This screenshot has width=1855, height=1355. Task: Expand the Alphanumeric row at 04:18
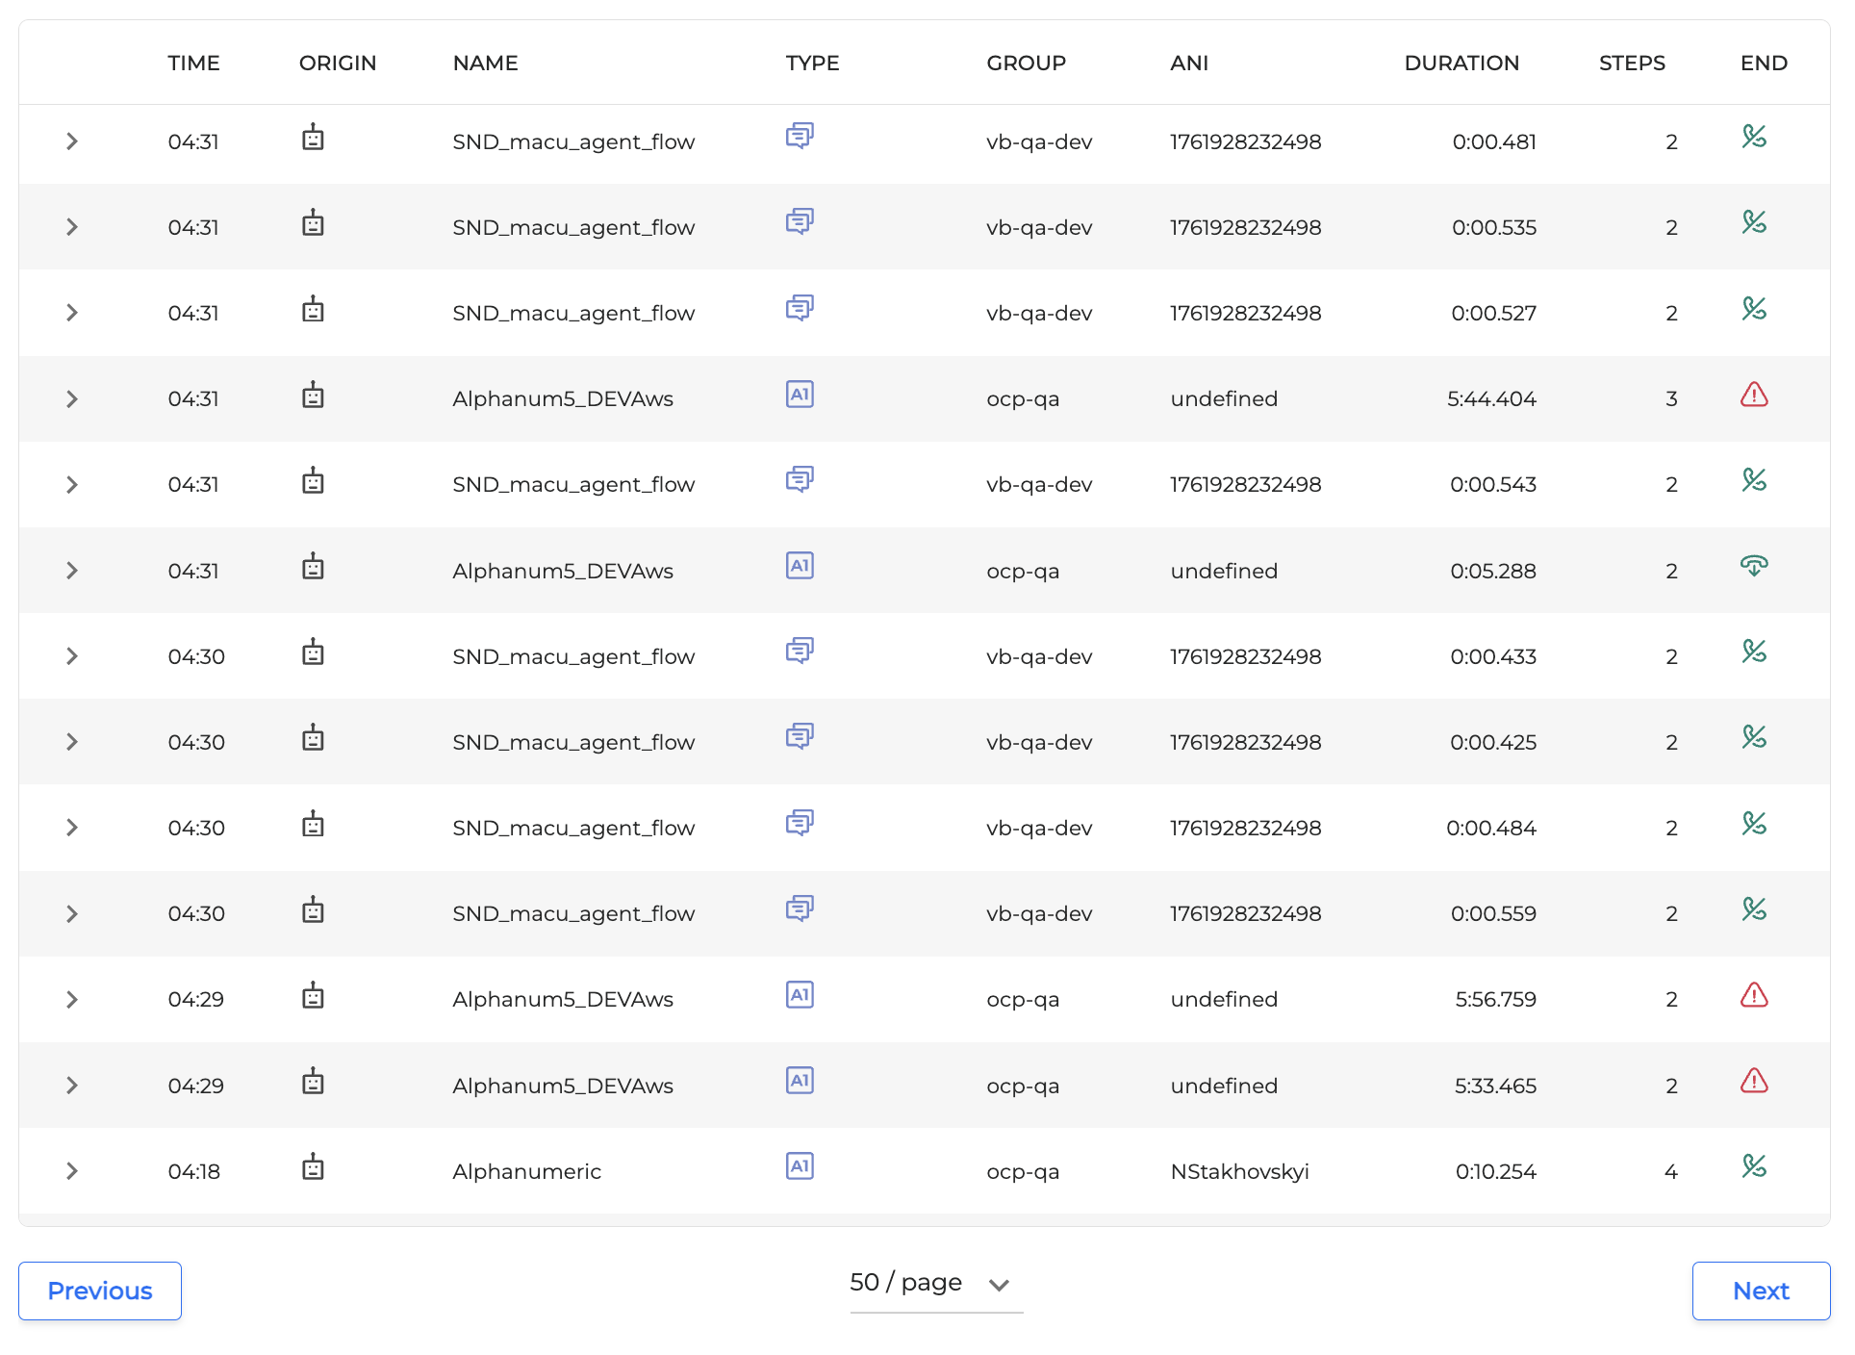(x=72, y=1171)
